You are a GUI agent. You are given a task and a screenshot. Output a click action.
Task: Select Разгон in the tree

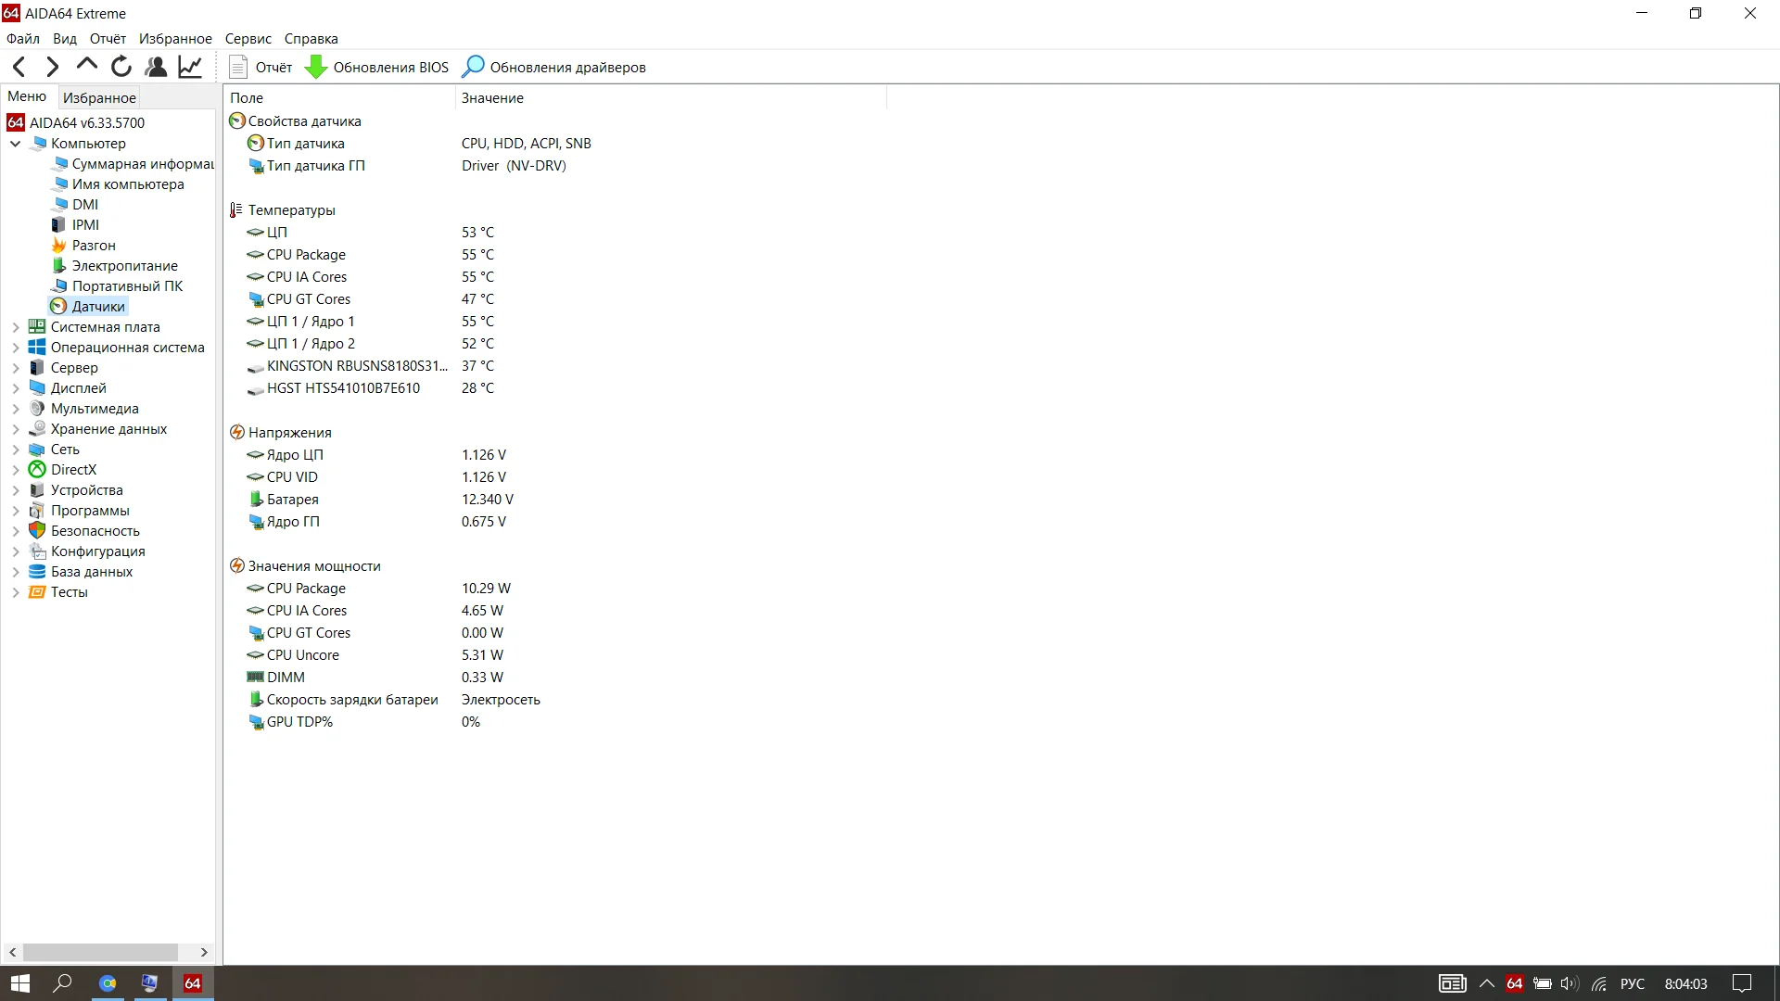click(94, 246)
